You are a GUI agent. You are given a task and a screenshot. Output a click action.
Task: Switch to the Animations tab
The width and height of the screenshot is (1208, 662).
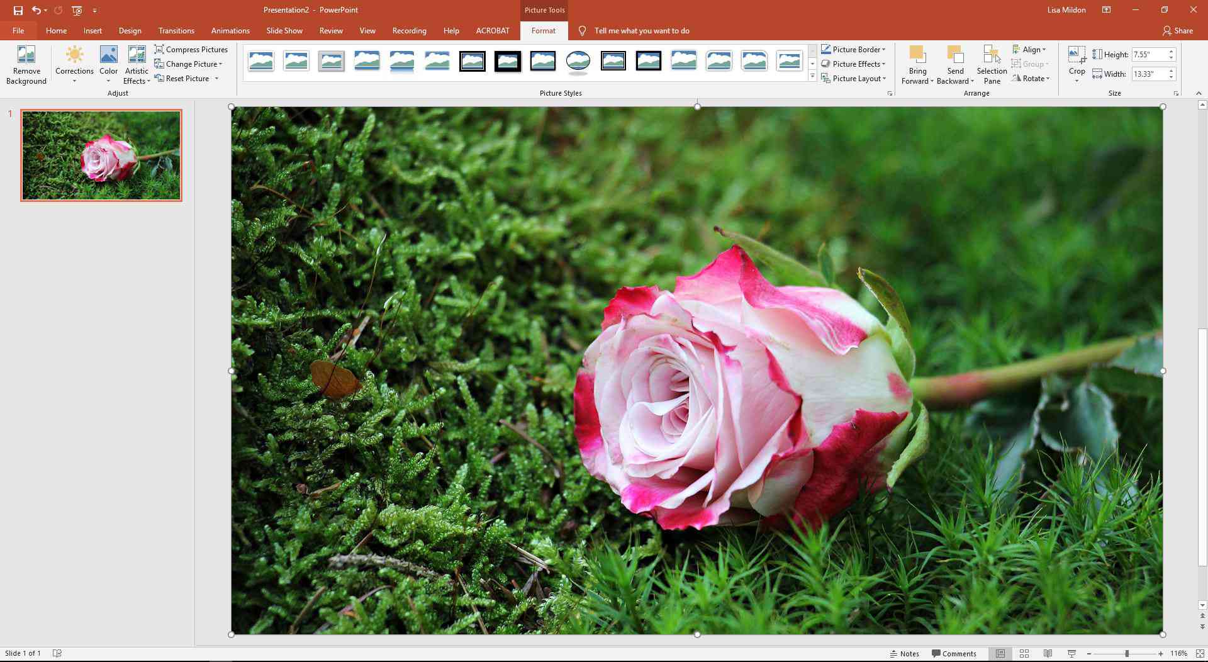(230, 30)
